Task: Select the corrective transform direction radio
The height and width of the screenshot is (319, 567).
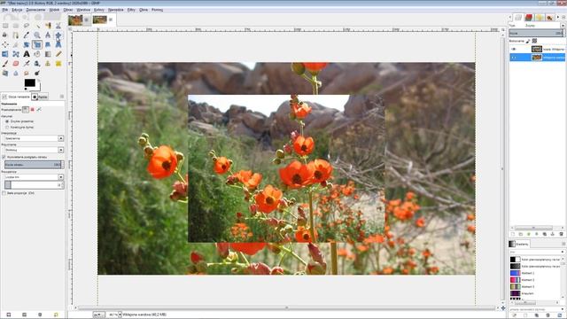Action: [7, 128]
